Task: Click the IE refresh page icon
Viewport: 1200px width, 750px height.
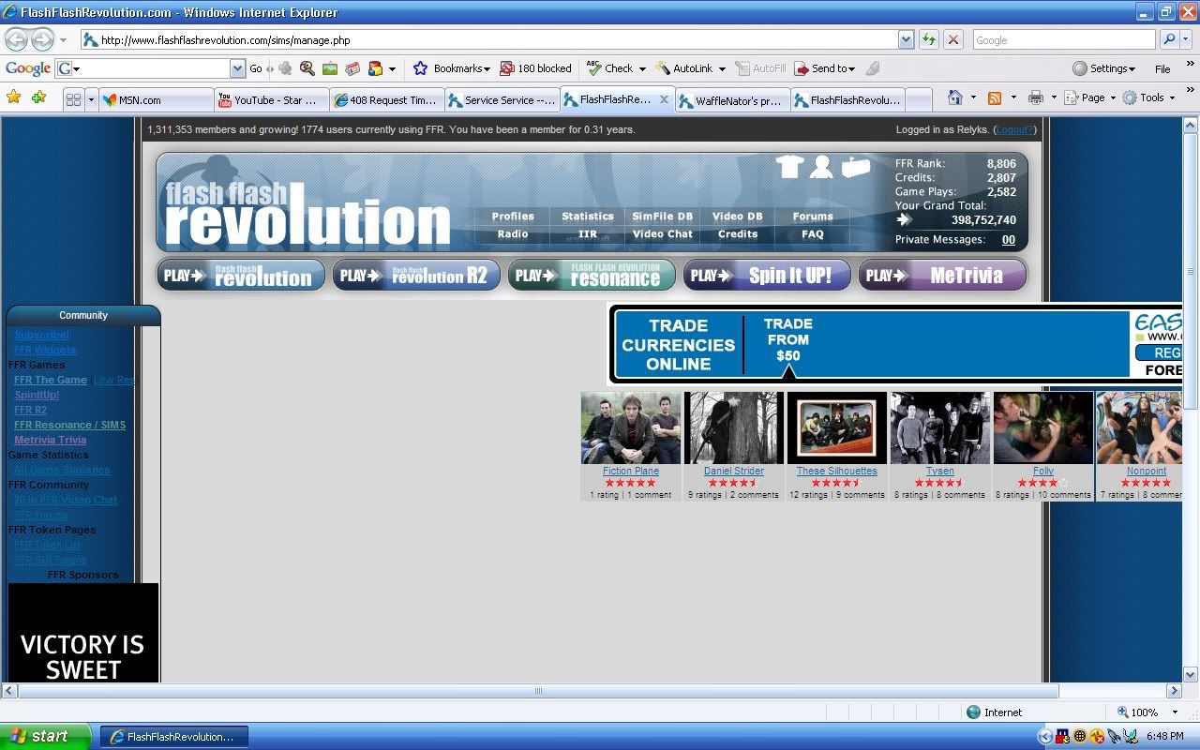Action: [x=929, y=39]
